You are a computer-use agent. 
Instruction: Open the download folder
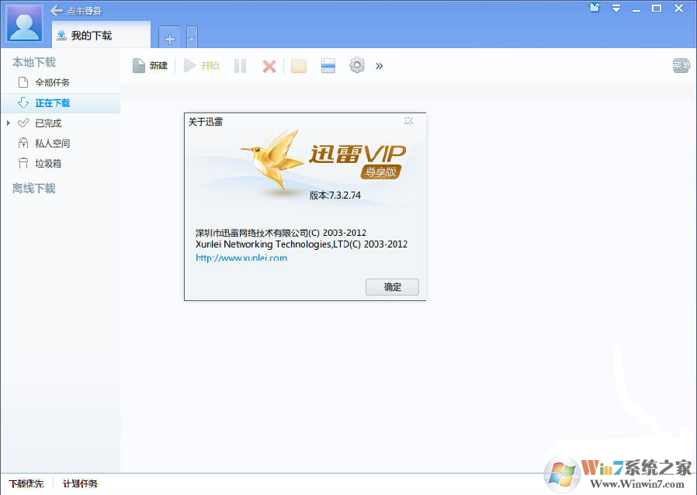tap(298, 65)
